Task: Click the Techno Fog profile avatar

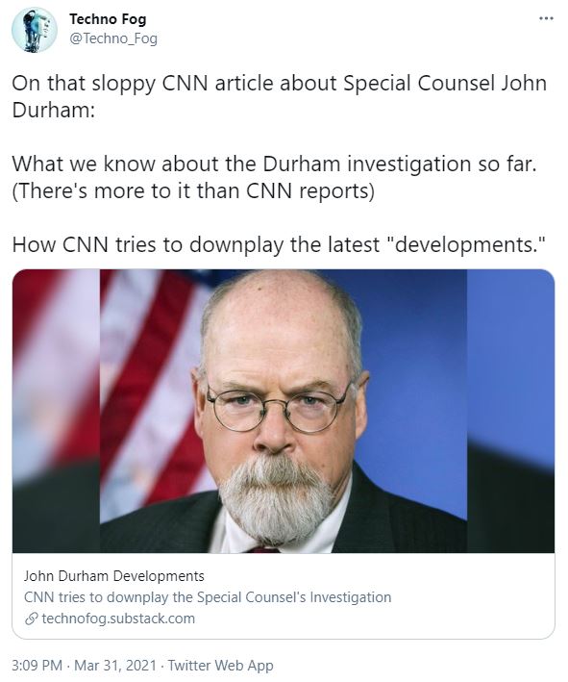Action: pyautogui.click(x=35, y=30)
